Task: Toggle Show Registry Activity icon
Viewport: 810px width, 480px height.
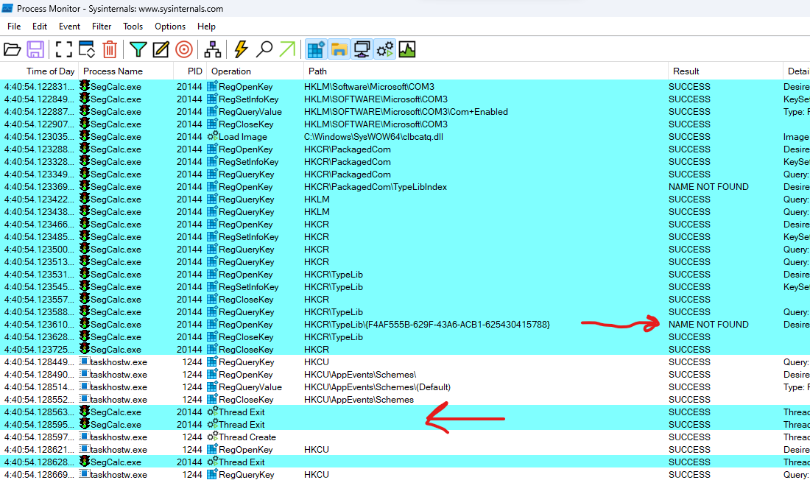Action: coord(316,49)
